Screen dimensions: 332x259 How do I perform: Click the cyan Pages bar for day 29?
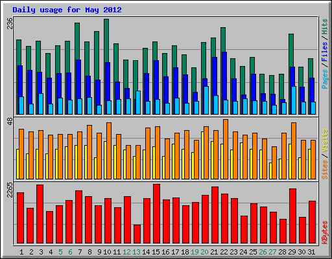coord(294,100)
